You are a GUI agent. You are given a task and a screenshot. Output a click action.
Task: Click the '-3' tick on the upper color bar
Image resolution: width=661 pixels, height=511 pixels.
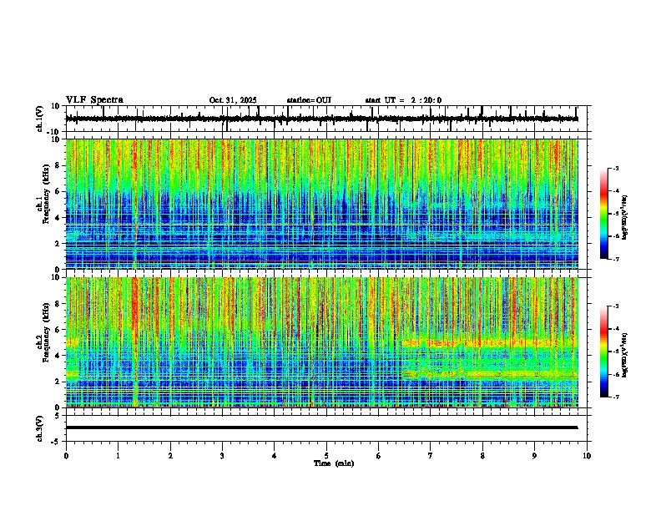[615, 169]
